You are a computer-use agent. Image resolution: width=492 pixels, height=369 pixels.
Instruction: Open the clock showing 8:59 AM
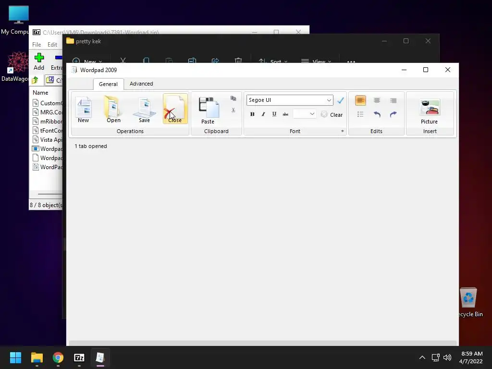(x=472, y=357)
